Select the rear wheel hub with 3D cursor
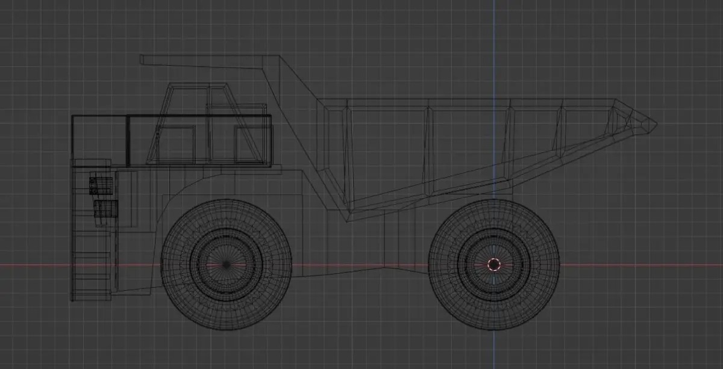Screen dimensions: 723x369 (x=493, y=265)
